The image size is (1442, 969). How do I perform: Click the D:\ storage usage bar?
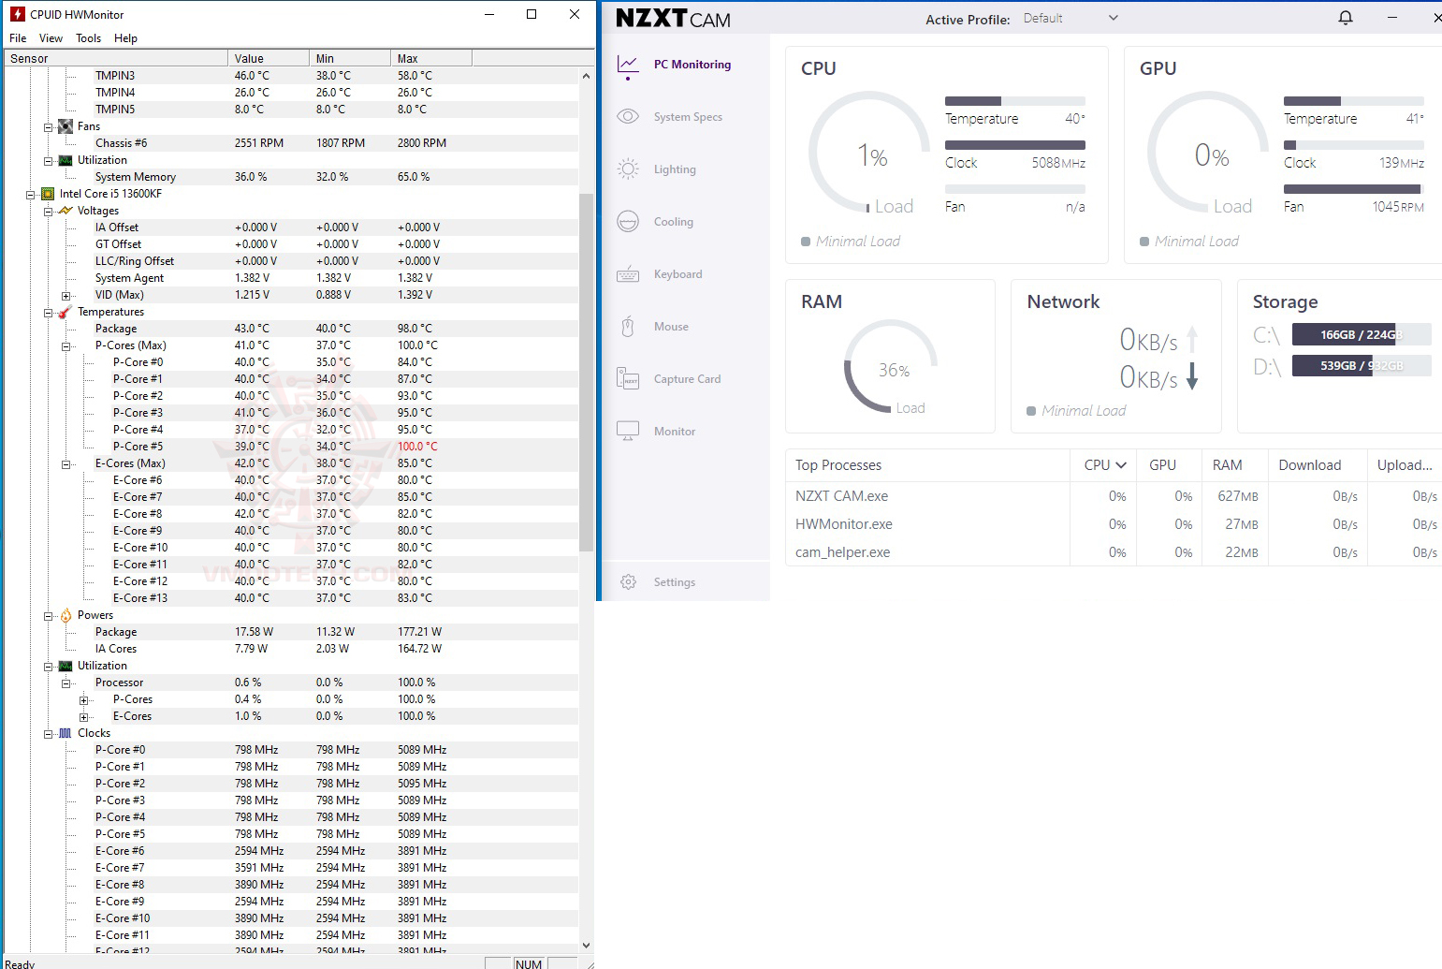point(1362,365)
